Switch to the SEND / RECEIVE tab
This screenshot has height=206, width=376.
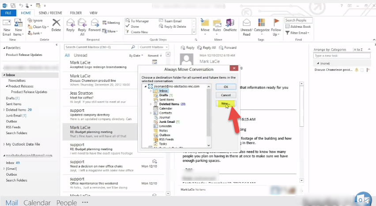click(50, 13)
